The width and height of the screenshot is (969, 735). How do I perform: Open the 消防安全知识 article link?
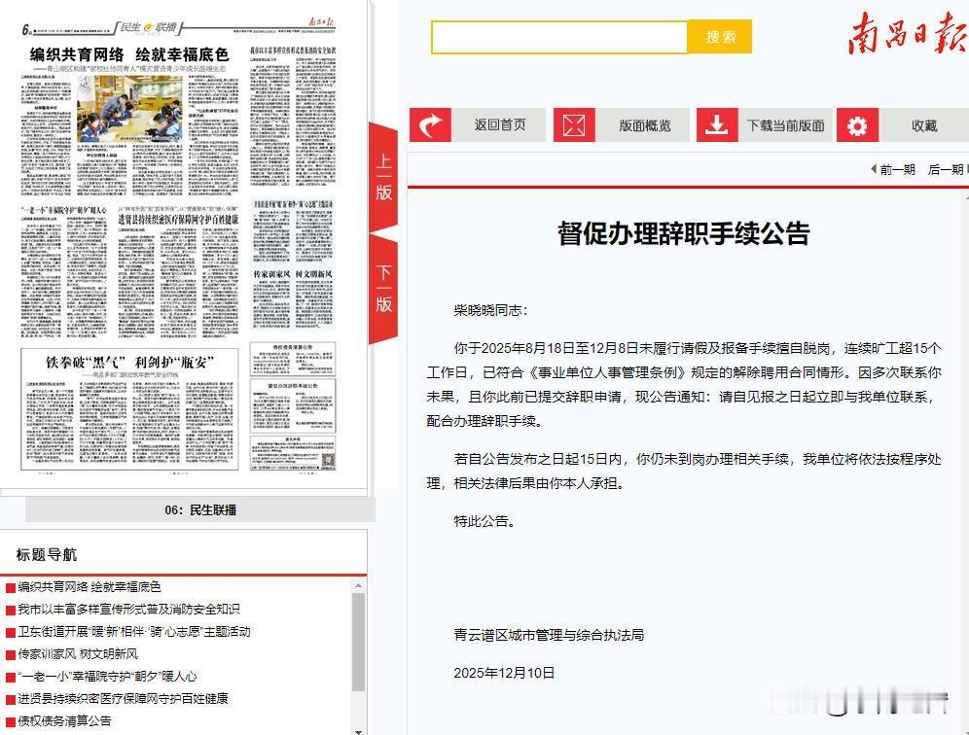(126, 611)
